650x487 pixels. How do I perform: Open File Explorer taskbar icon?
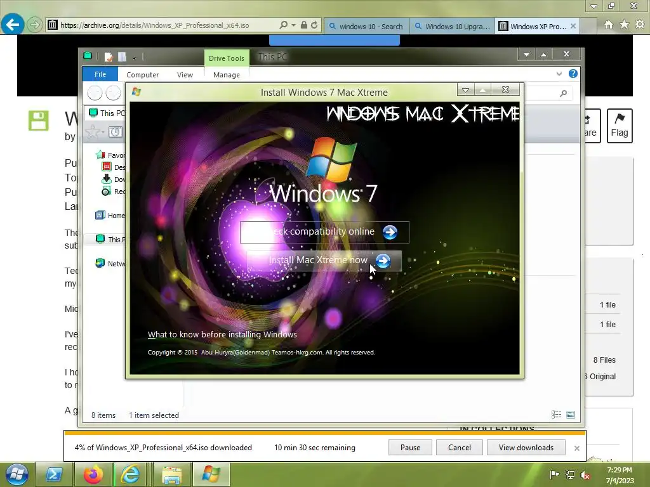(x=171, y=474)
